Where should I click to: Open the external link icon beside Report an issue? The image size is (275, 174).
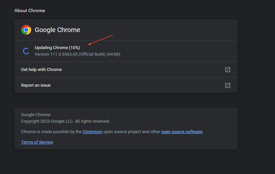(228, 85)
